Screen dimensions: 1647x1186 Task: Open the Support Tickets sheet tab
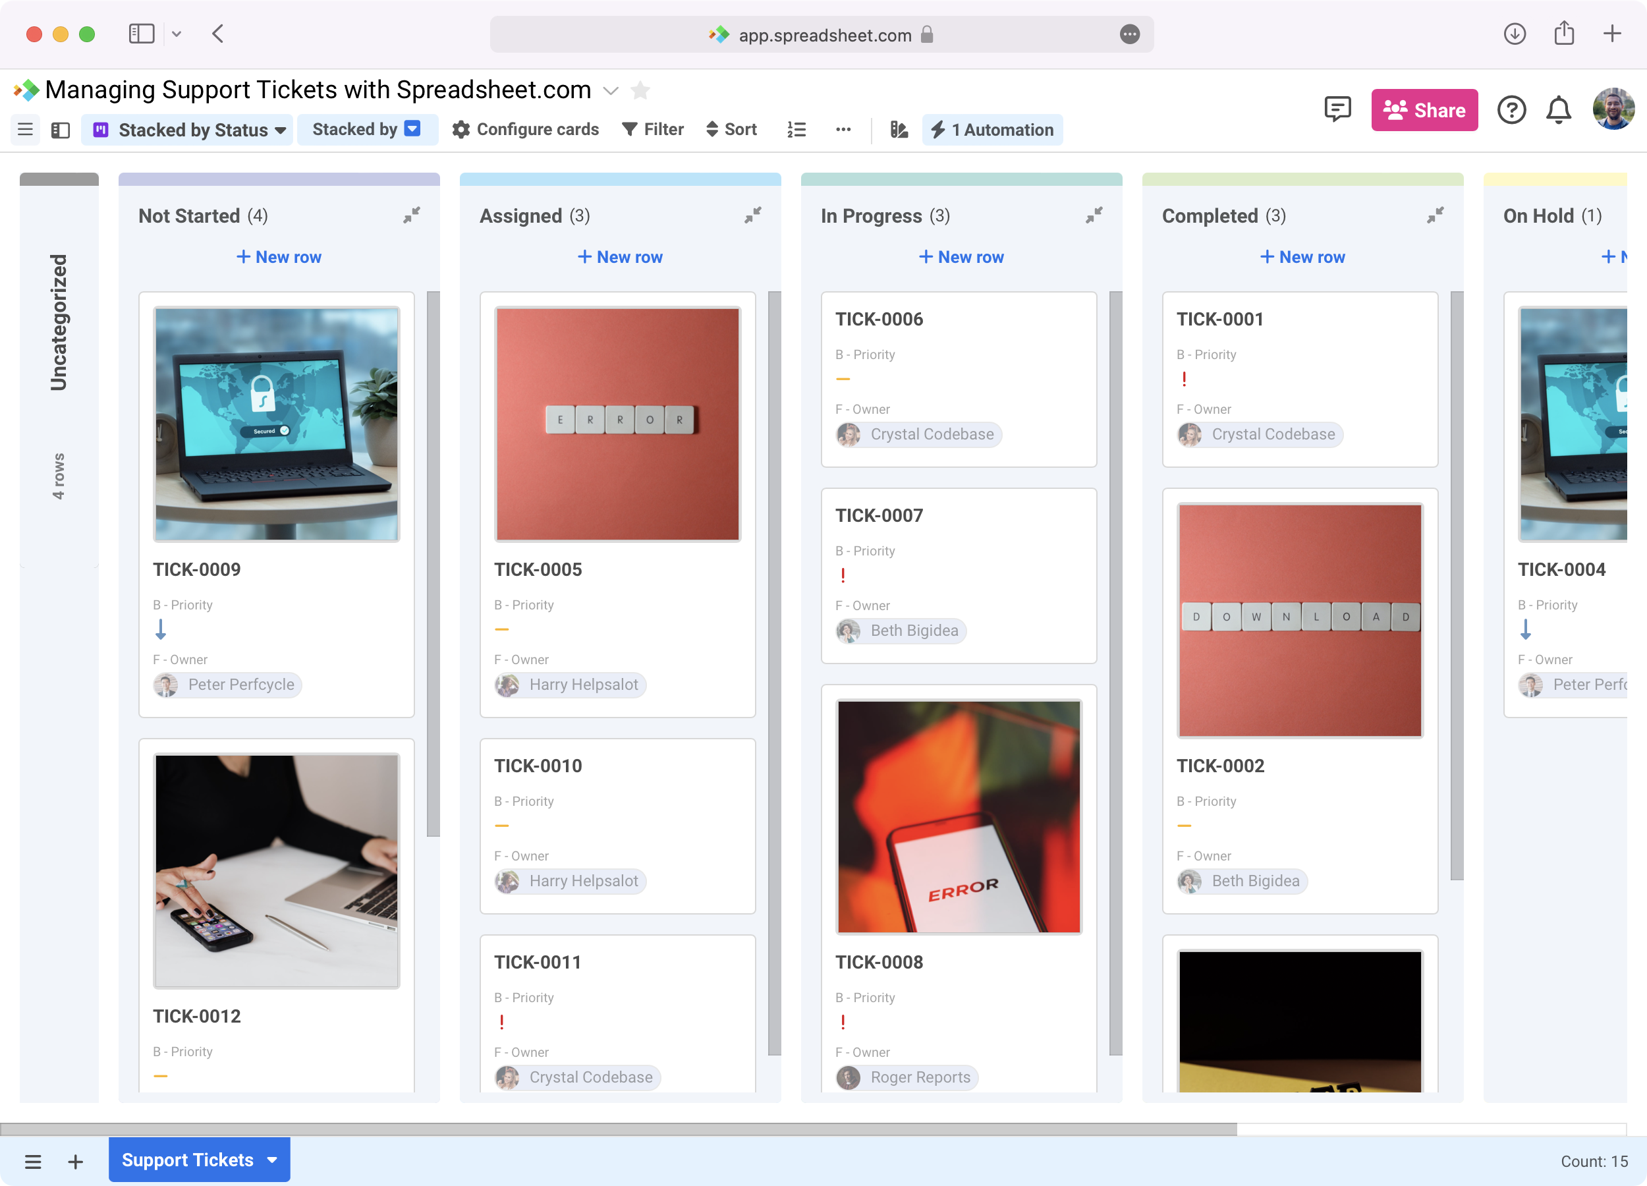[x=187, y=1160]
